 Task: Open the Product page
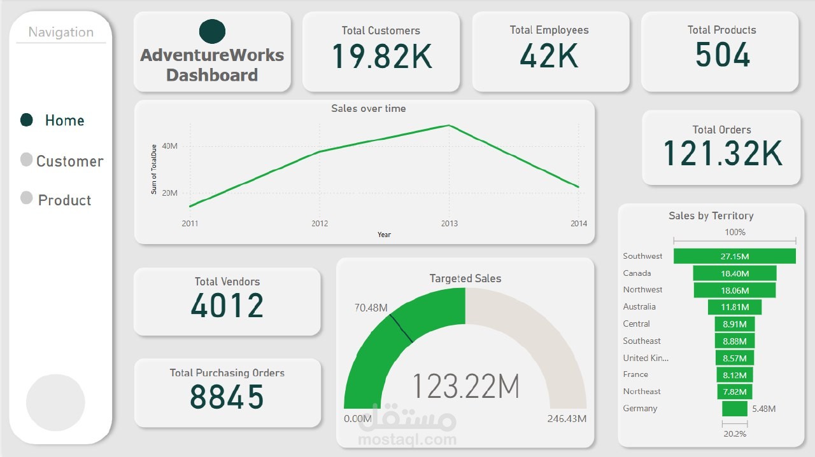point(64,200)
